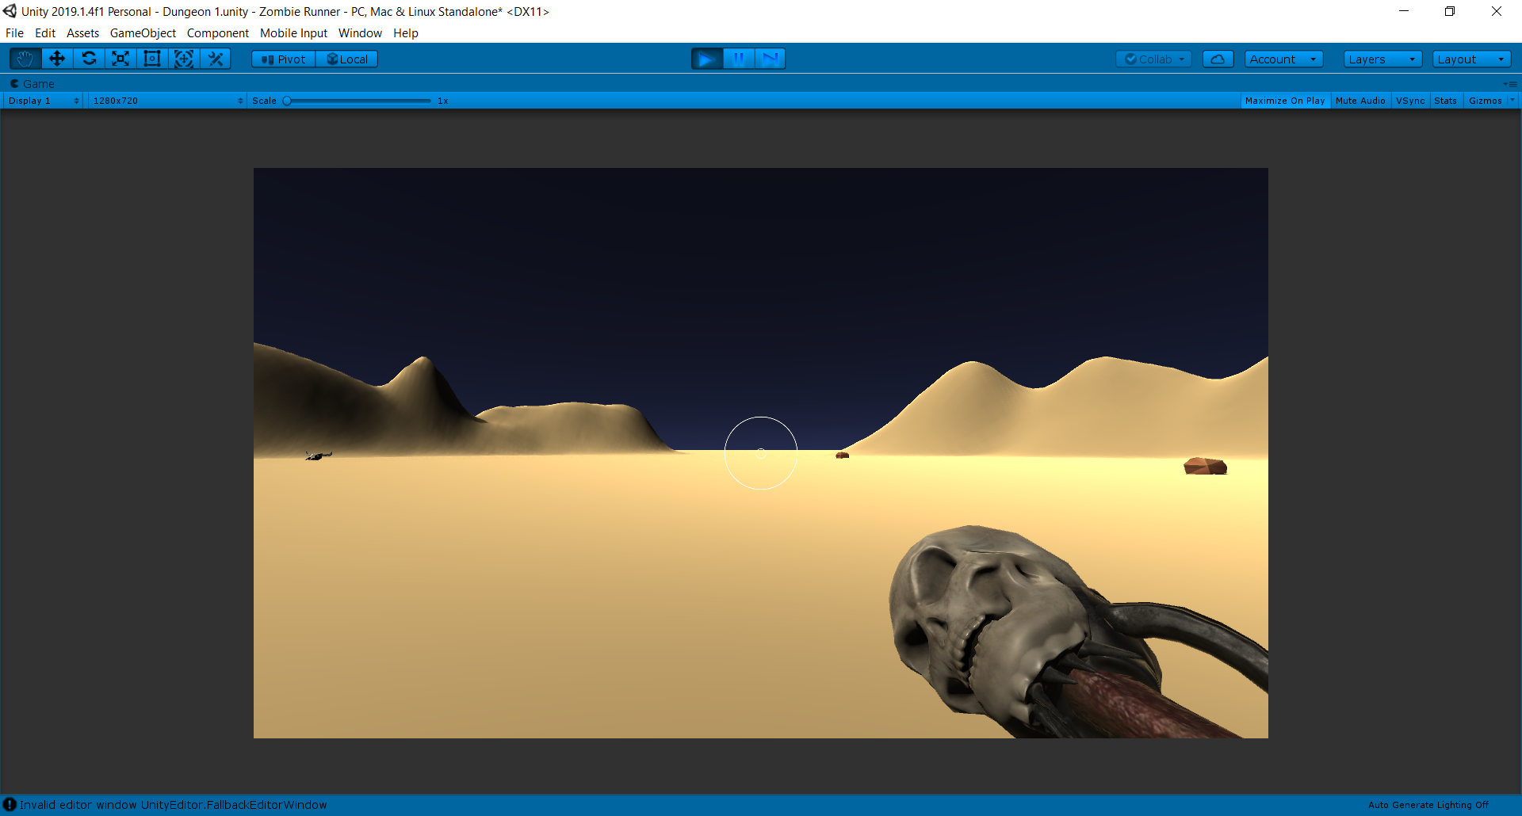This screenshot has width=1522, height=816.
Task: Open the Window menu
Action: 360,33
